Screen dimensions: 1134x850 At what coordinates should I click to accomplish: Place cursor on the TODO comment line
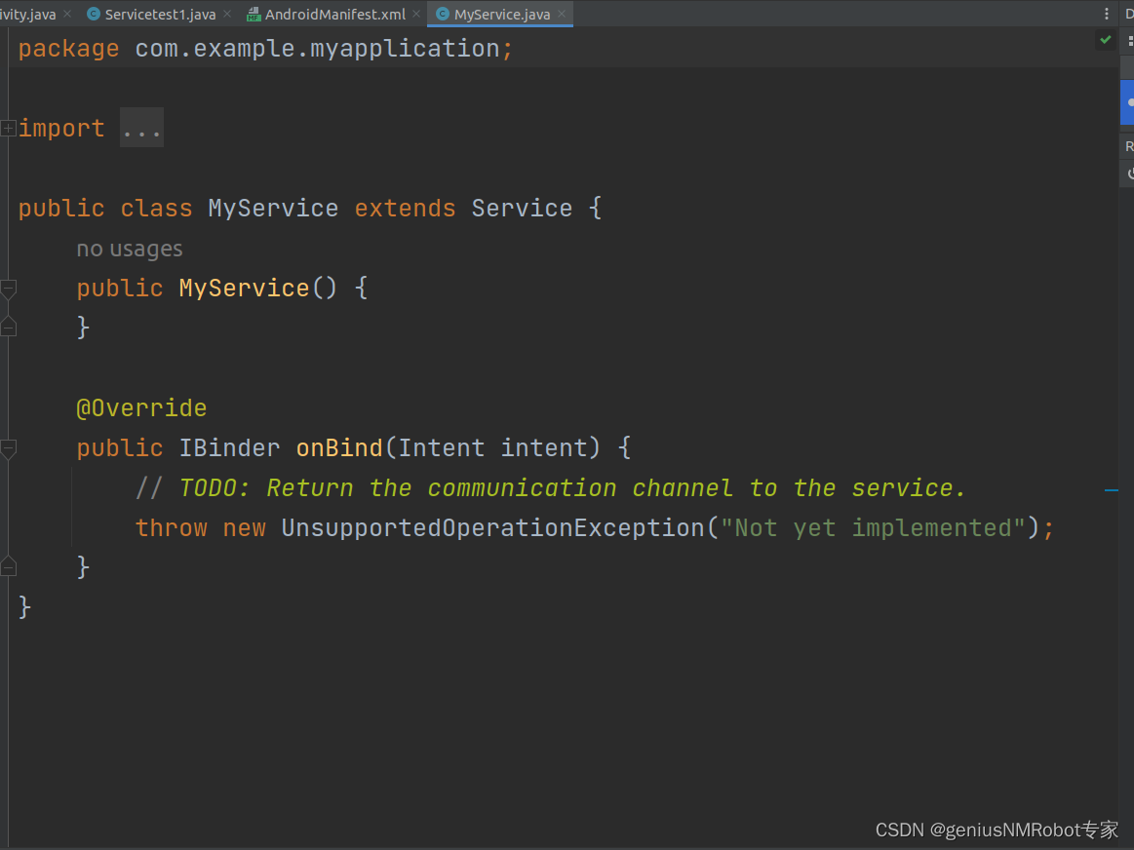(546, 487)
